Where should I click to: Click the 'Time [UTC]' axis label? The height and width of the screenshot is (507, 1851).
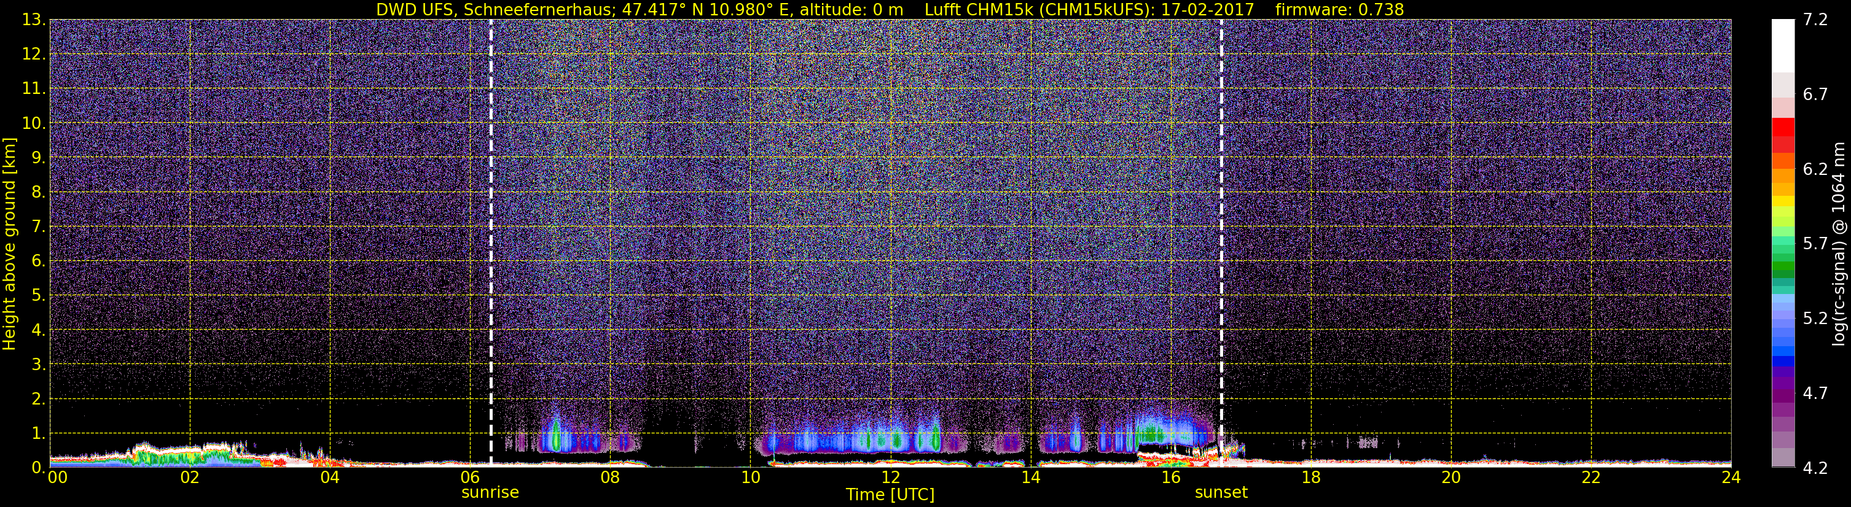[x=890, y=495]
